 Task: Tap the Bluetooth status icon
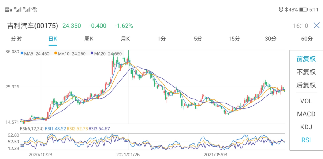click(x=286, y=10)
